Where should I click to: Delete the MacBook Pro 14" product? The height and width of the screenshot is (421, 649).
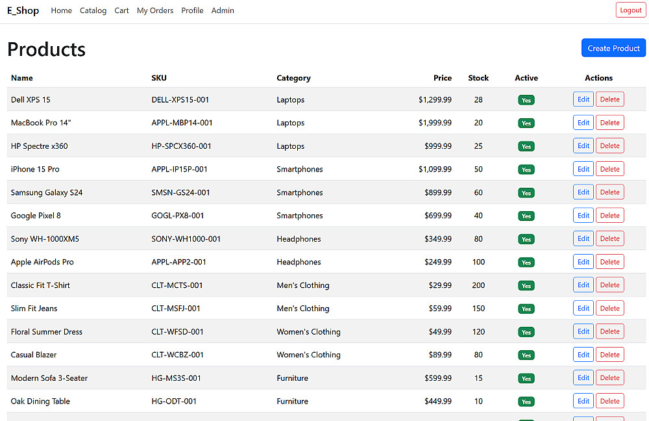click(x=609, y=123)
